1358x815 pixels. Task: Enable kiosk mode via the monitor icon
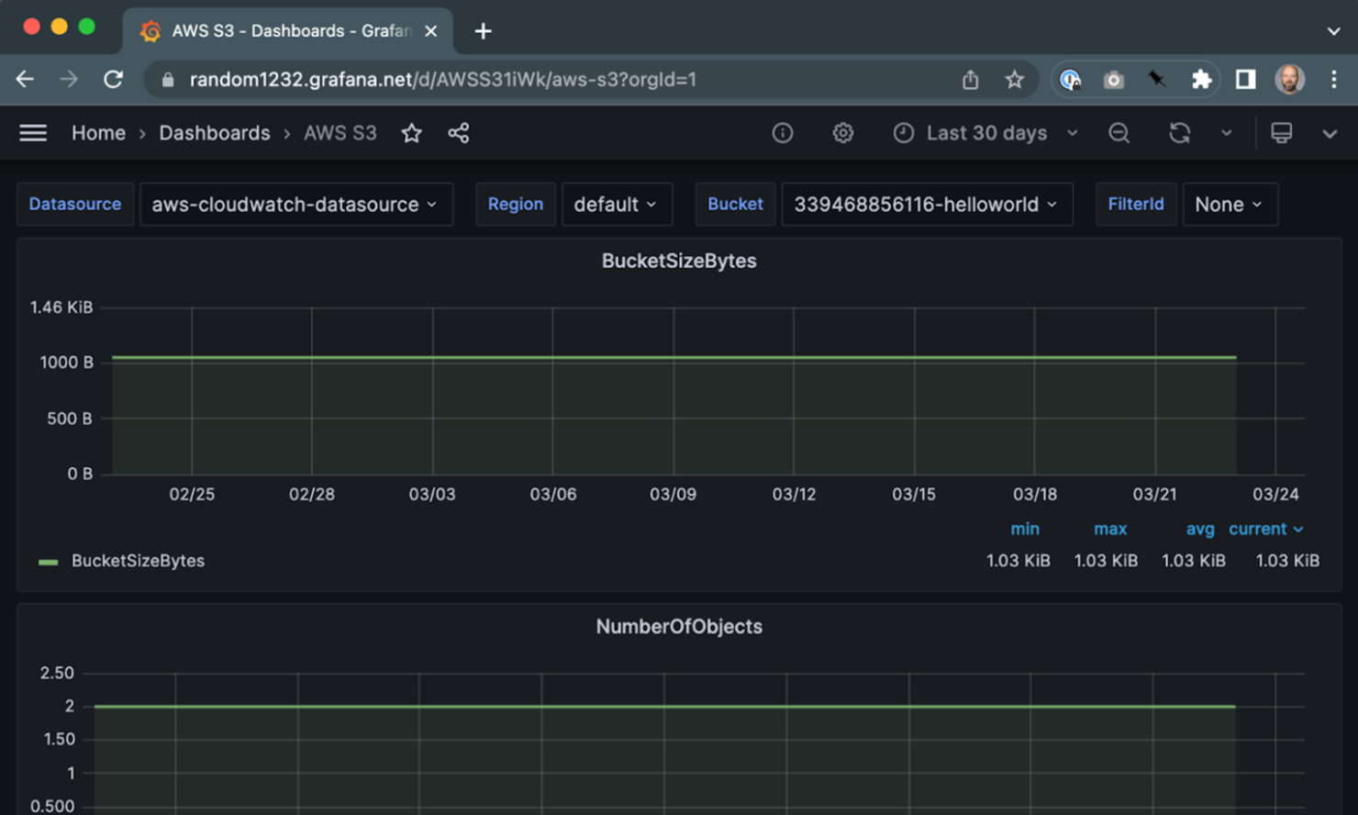coord(1281,133)
